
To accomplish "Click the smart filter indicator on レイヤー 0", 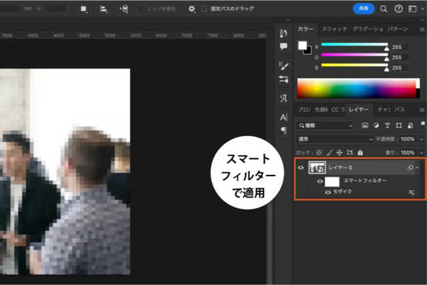I will pos(410,168).
